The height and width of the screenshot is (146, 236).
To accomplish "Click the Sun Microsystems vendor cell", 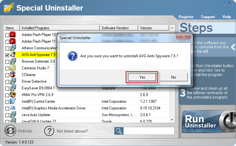I will point(118,115).
